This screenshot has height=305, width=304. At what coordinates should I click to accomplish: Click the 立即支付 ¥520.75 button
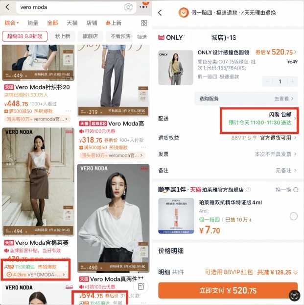pos(228,290)
